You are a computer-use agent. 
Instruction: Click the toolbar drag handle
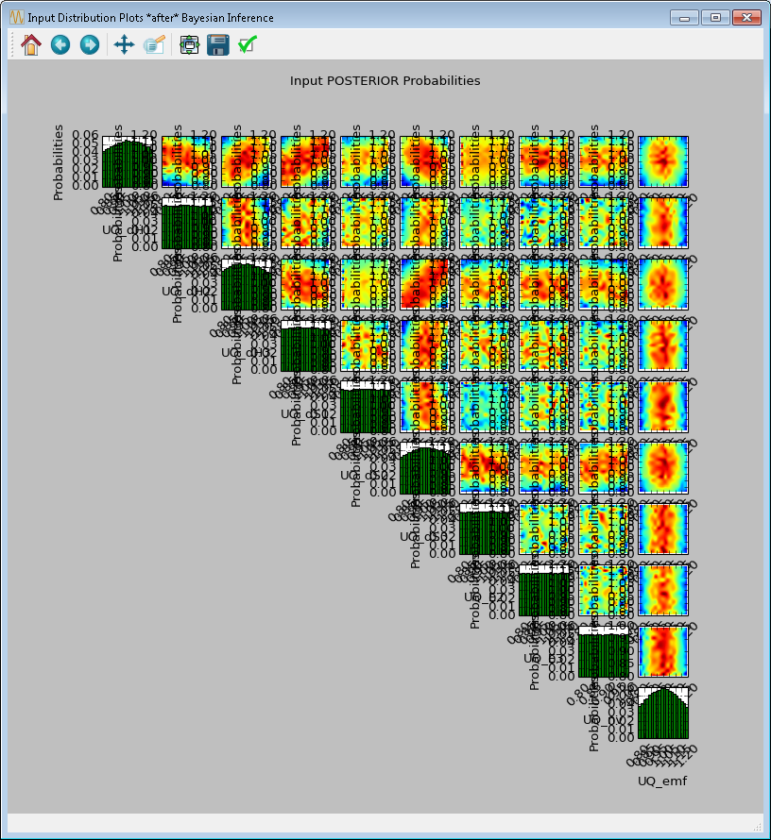[x=12, y=44]
